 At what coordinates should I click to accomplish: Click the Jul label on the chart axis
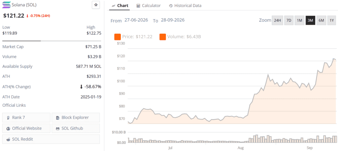tap(170, 148)
